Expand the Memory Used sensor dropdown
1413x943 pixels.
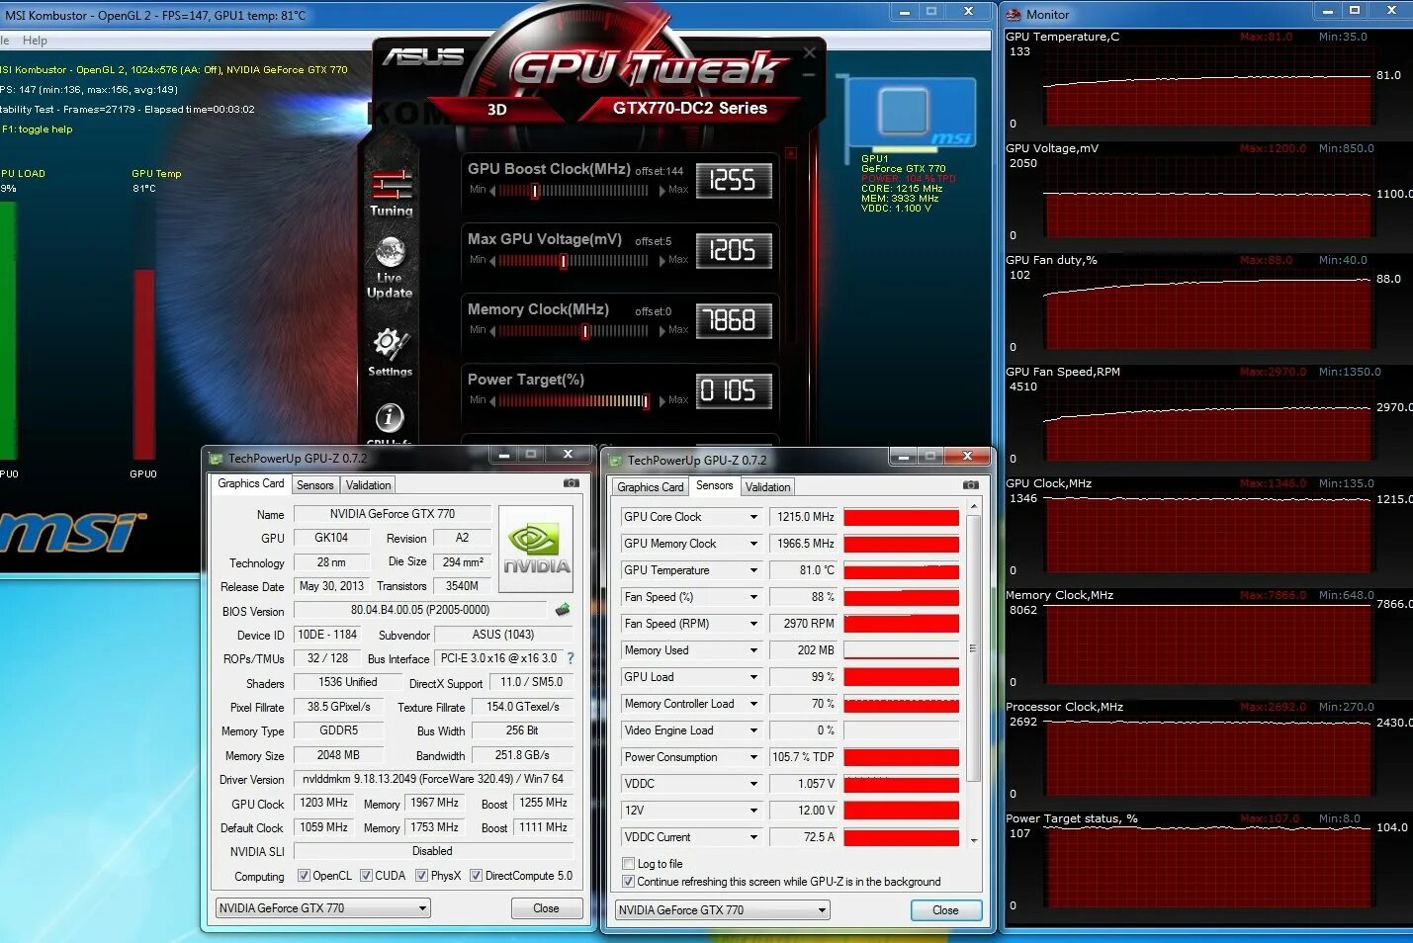coord(753,650)
